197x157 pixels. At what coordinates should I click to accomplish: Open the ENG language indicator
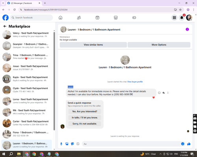[x=176, y=154]
